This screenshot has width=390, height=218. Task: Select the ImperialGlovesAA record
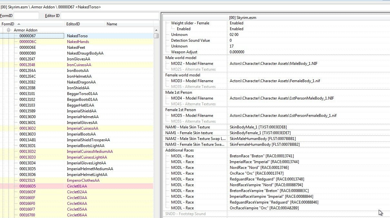coord(77,123)
